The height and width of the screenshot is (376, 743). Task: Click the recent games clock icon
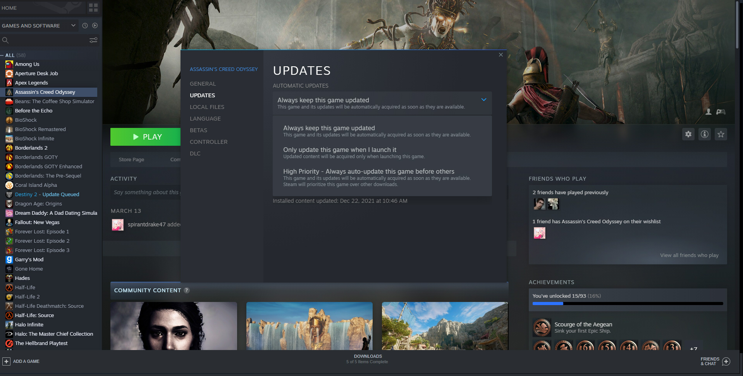point(85,26)
